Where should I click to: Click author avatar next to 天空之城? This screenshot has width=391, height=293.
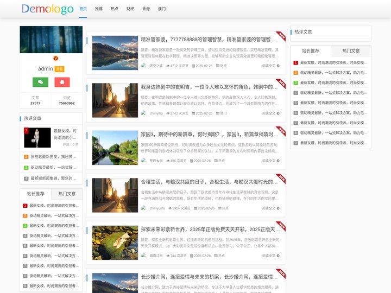coord(143,66)
